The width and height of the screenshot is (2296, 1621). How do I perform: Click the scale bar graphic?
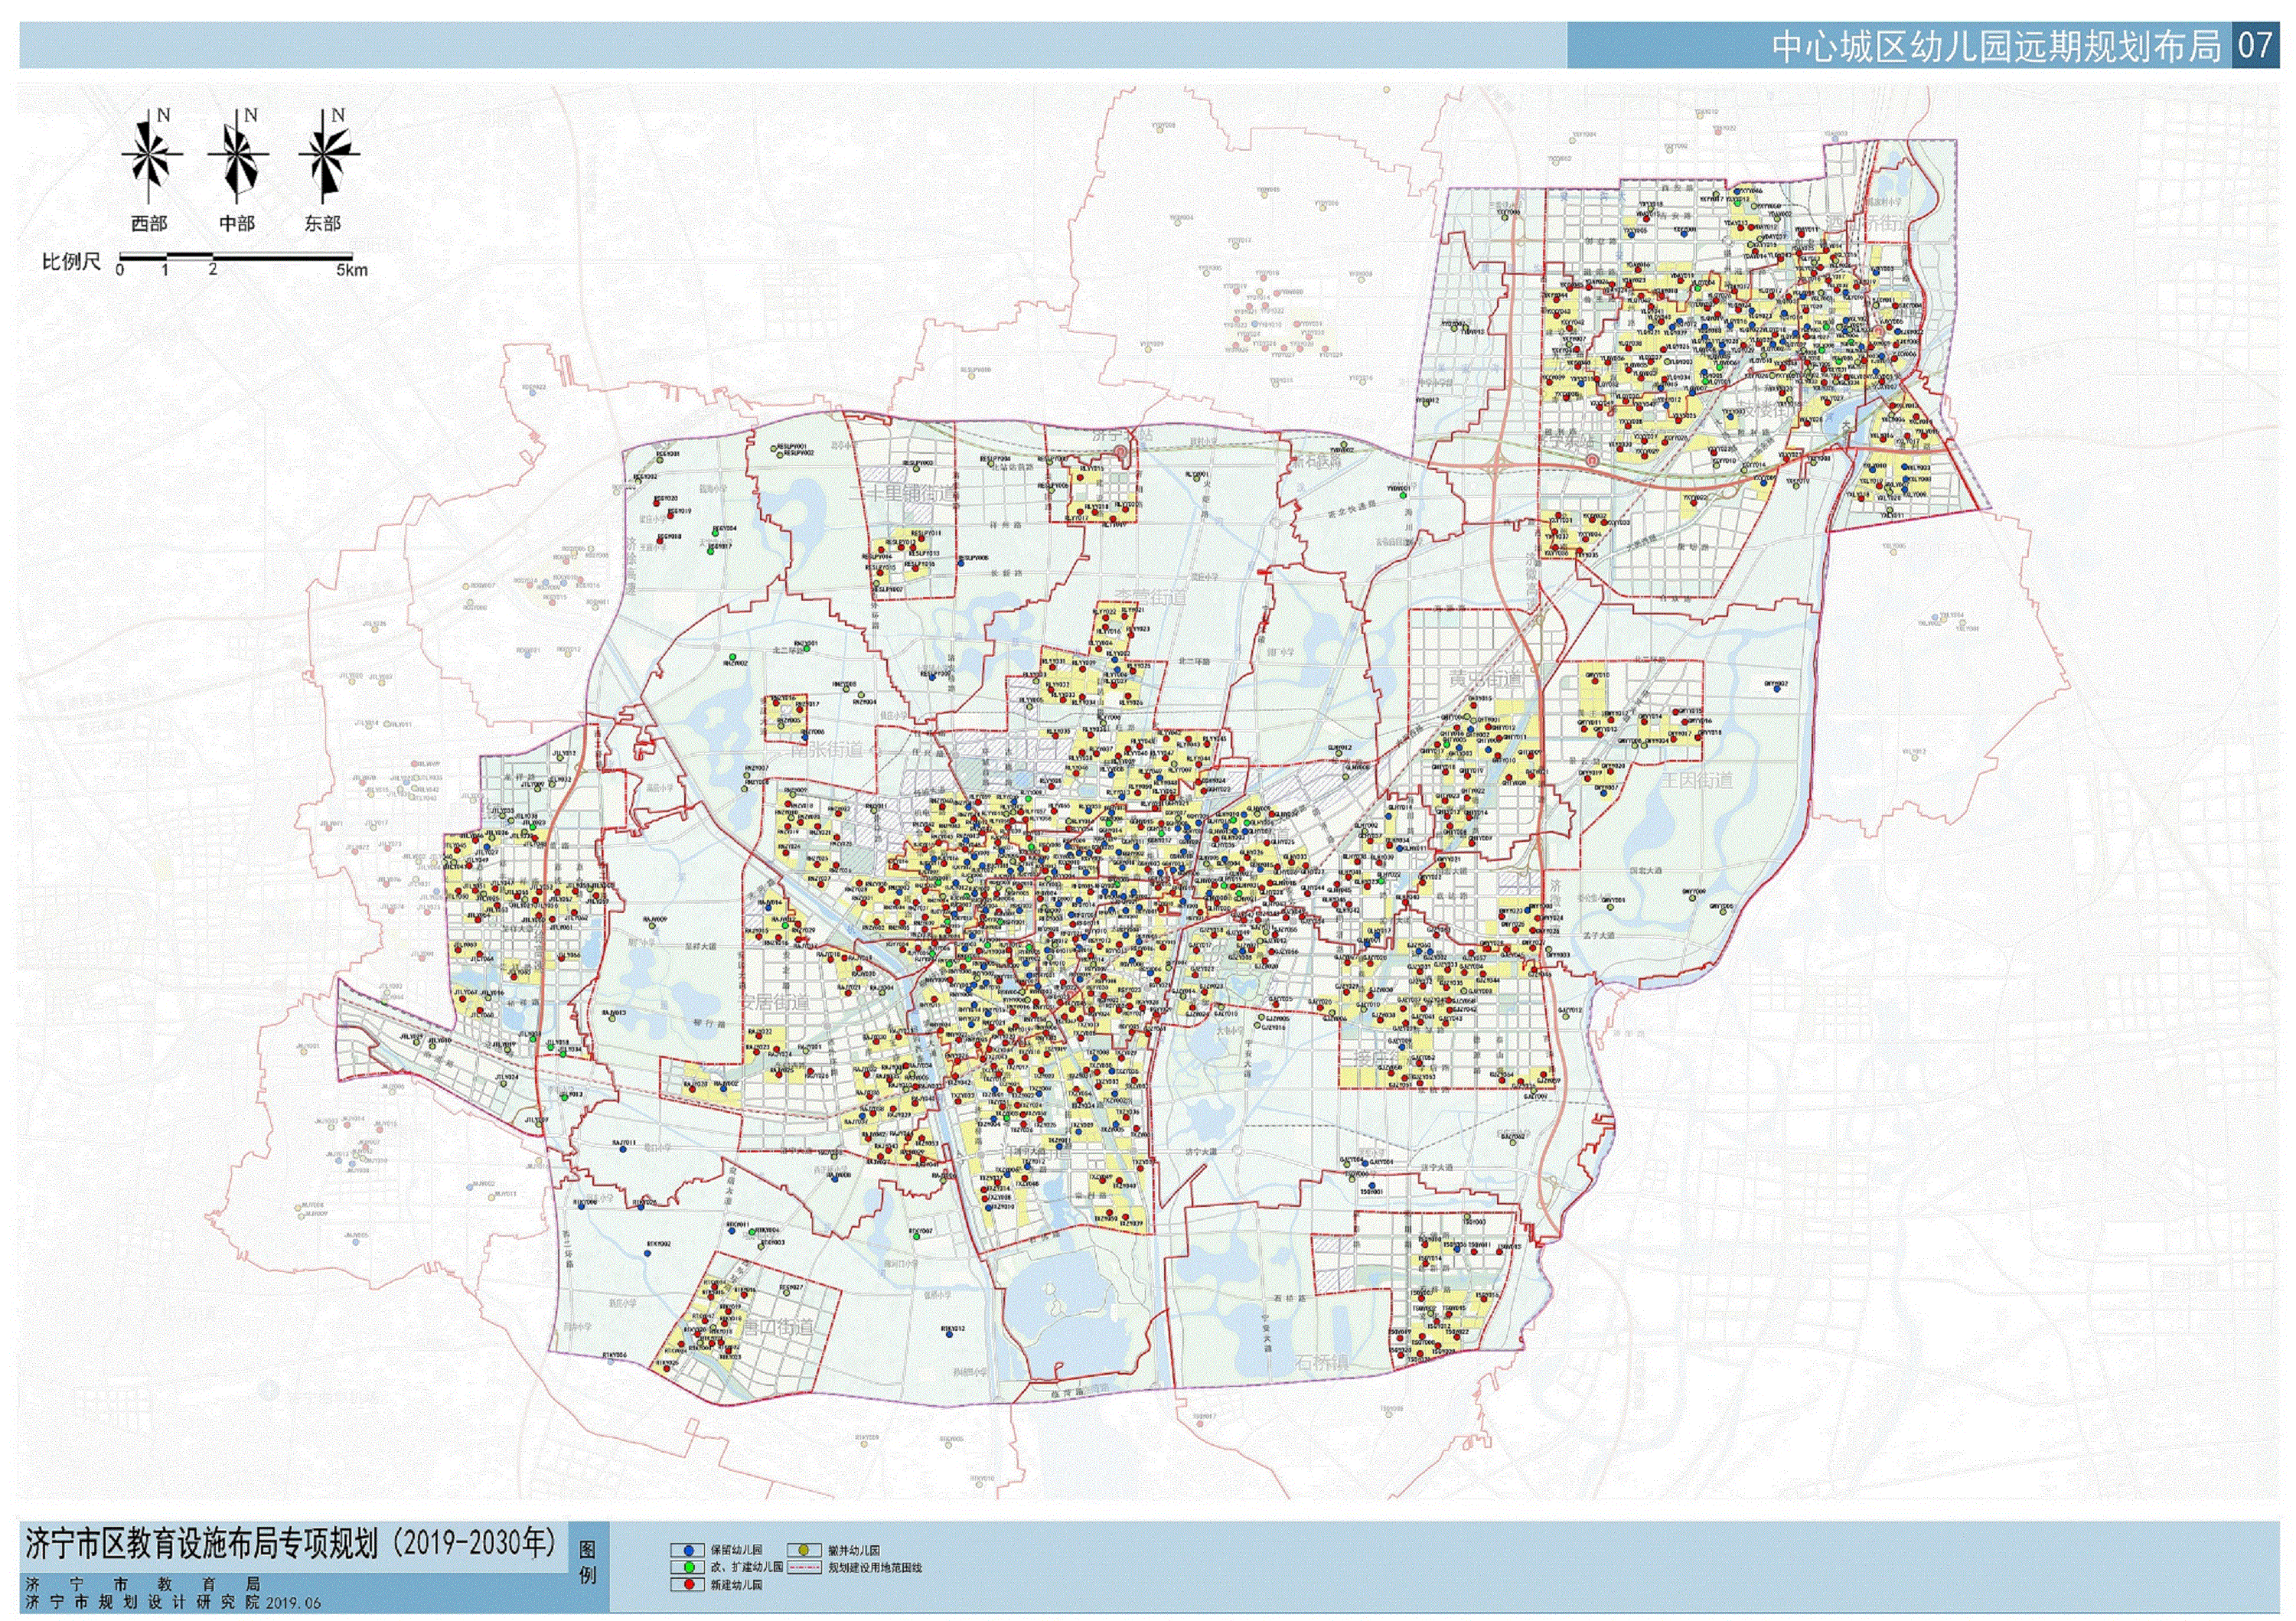(236, 258)
